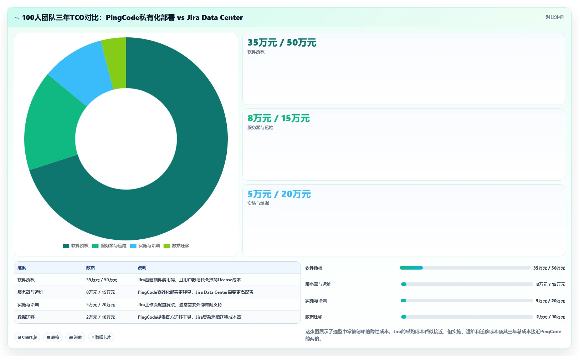This screenshot has height=356, width=579.
Task: Click the summary paragraph about 隐性成本
Action: coord(433,335)
